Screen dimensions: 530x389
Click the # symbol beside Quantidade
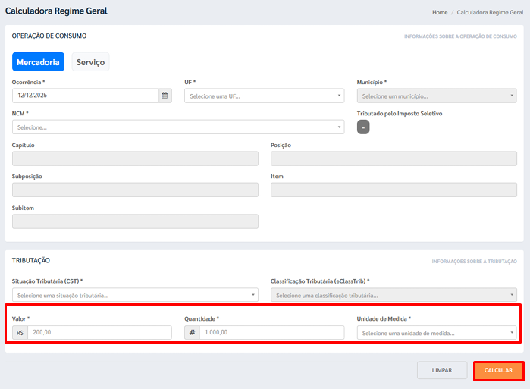click(x=192, y=332)
